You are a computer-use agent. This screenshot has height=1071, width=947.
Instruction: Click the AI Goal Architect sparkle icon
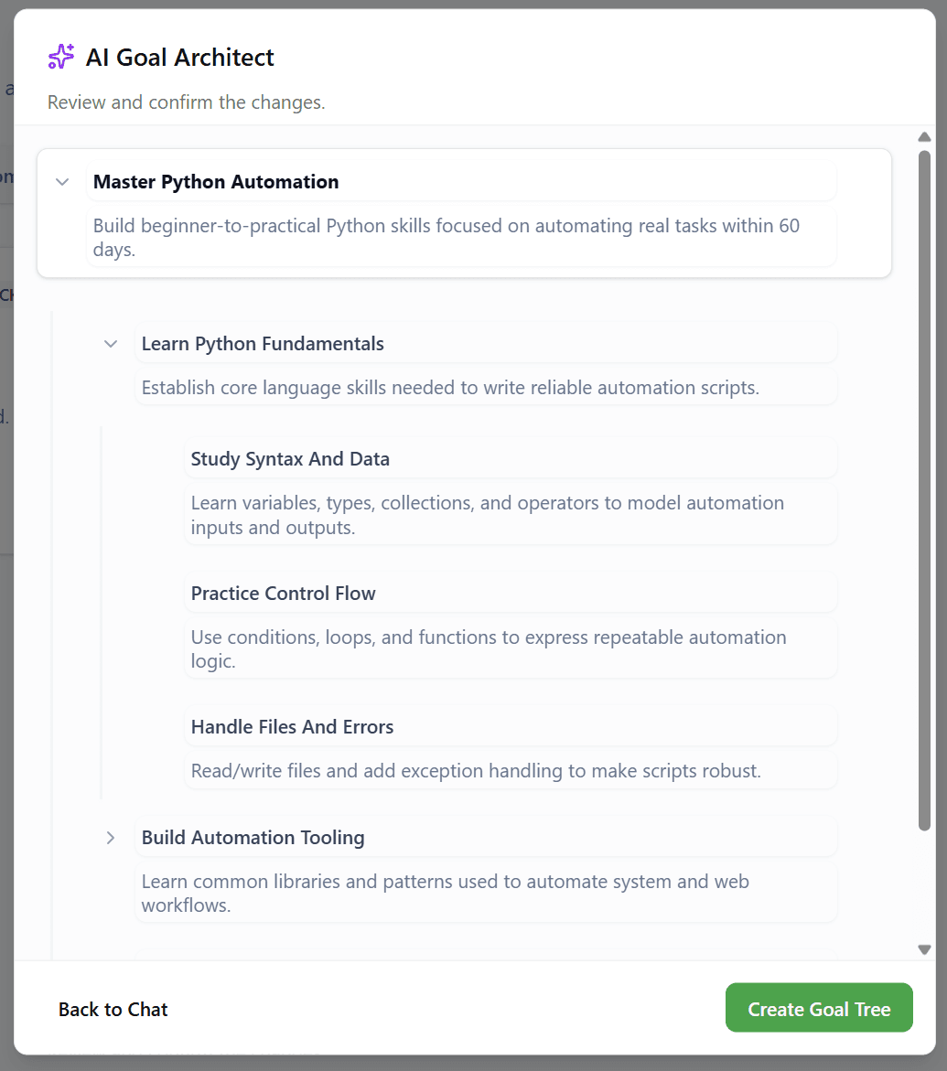pos(61,57)
